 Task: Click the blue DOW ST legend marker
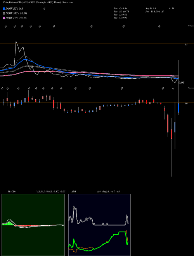pos(4,9)
